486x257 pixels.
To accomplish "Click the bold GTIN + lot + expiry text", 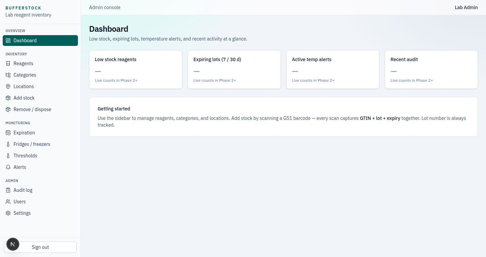I will pyautogui.click(x=380, y=118).
